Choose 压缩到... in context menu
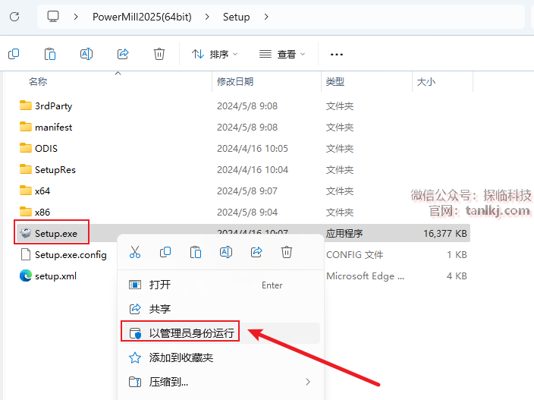 [x=220, y=382]
